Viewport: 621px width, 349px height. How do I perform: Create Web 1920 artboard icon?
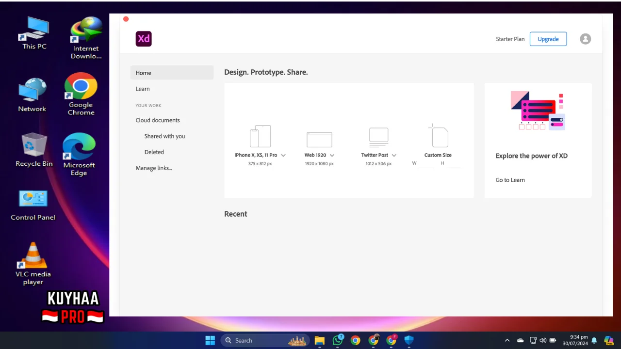[319, 140]
